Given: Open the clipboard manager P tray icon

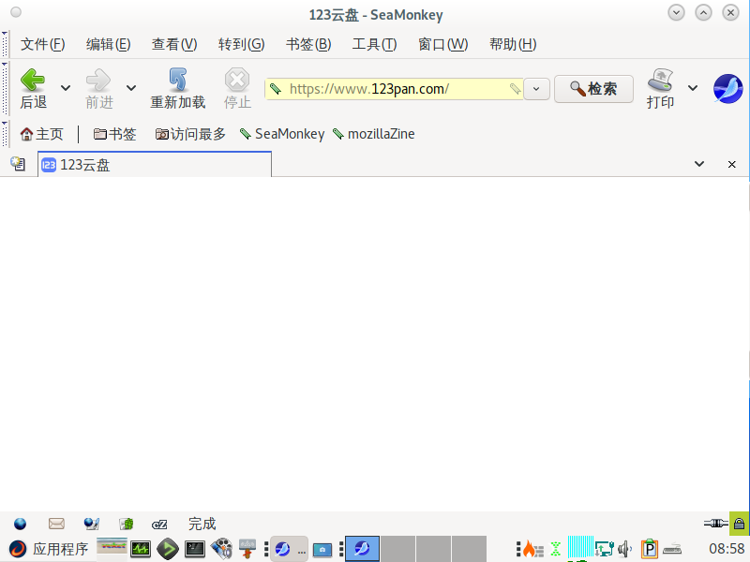Looking at the screenshot, I should pyautogui.click(x=650, y=549).
